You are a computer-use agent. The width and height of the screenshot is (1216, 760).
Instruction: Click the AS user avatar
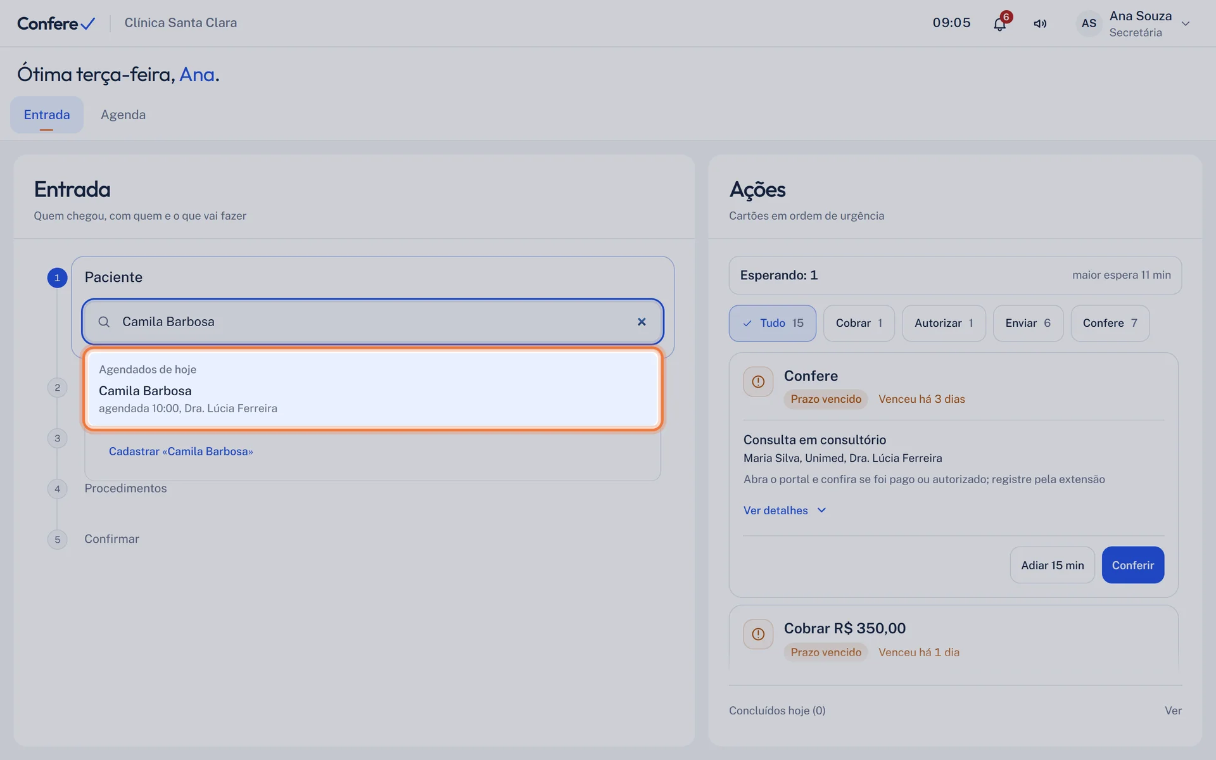point(1089,23)
